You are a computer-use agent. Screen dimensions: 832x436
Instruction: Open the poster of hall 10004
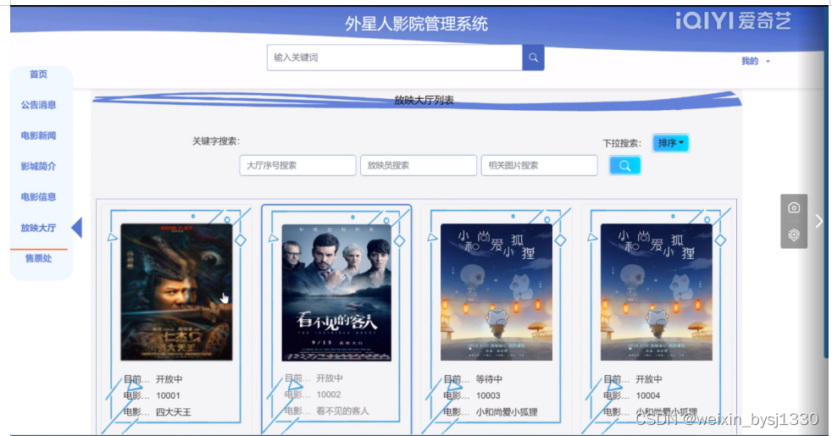click(657, 292)
